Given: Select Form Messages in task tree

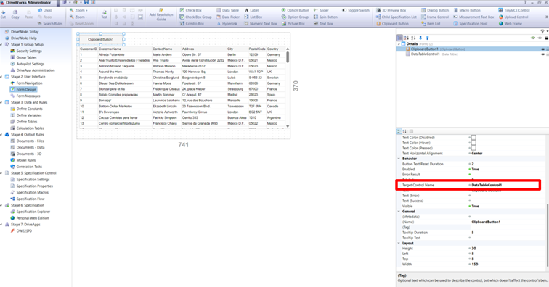Looking at the screenshot, I should [25, 96].
